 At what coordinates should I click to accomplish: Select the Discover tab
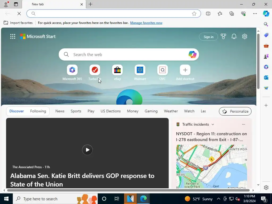pyautogui.click(x=17, y=111)
